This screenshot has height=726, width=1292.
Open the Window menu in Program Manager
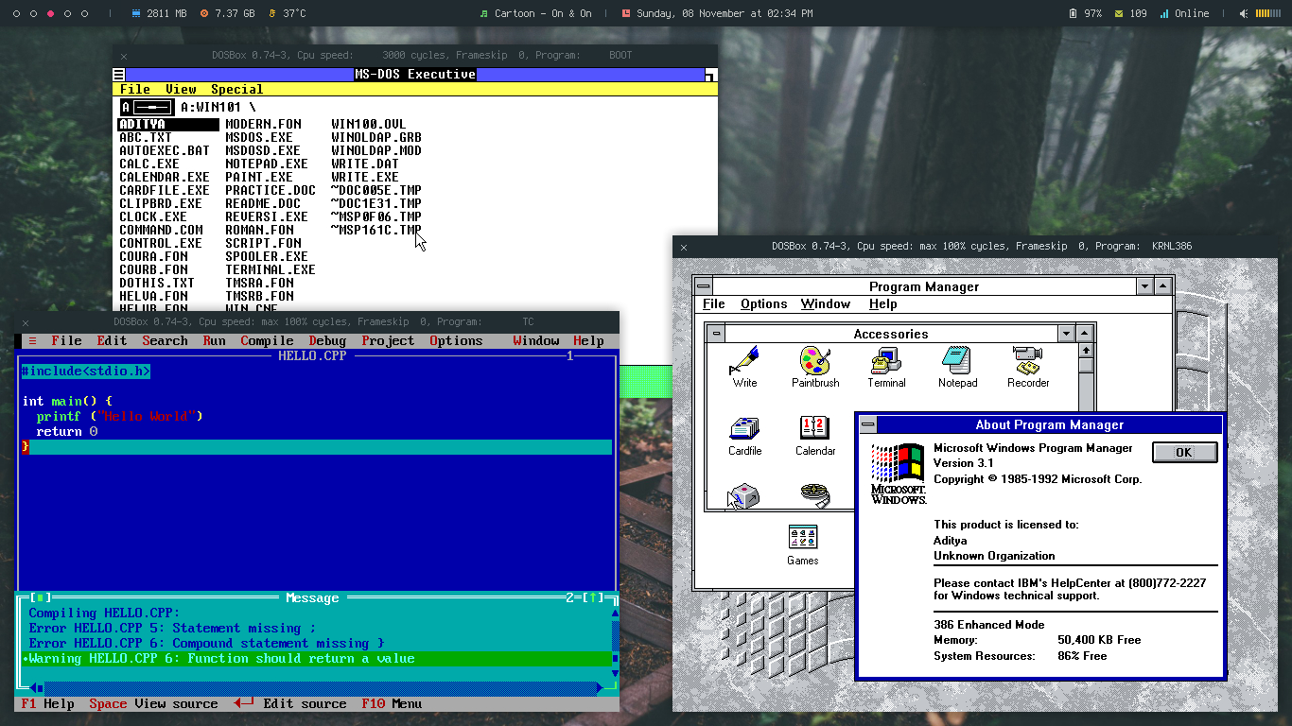point(825,304)
